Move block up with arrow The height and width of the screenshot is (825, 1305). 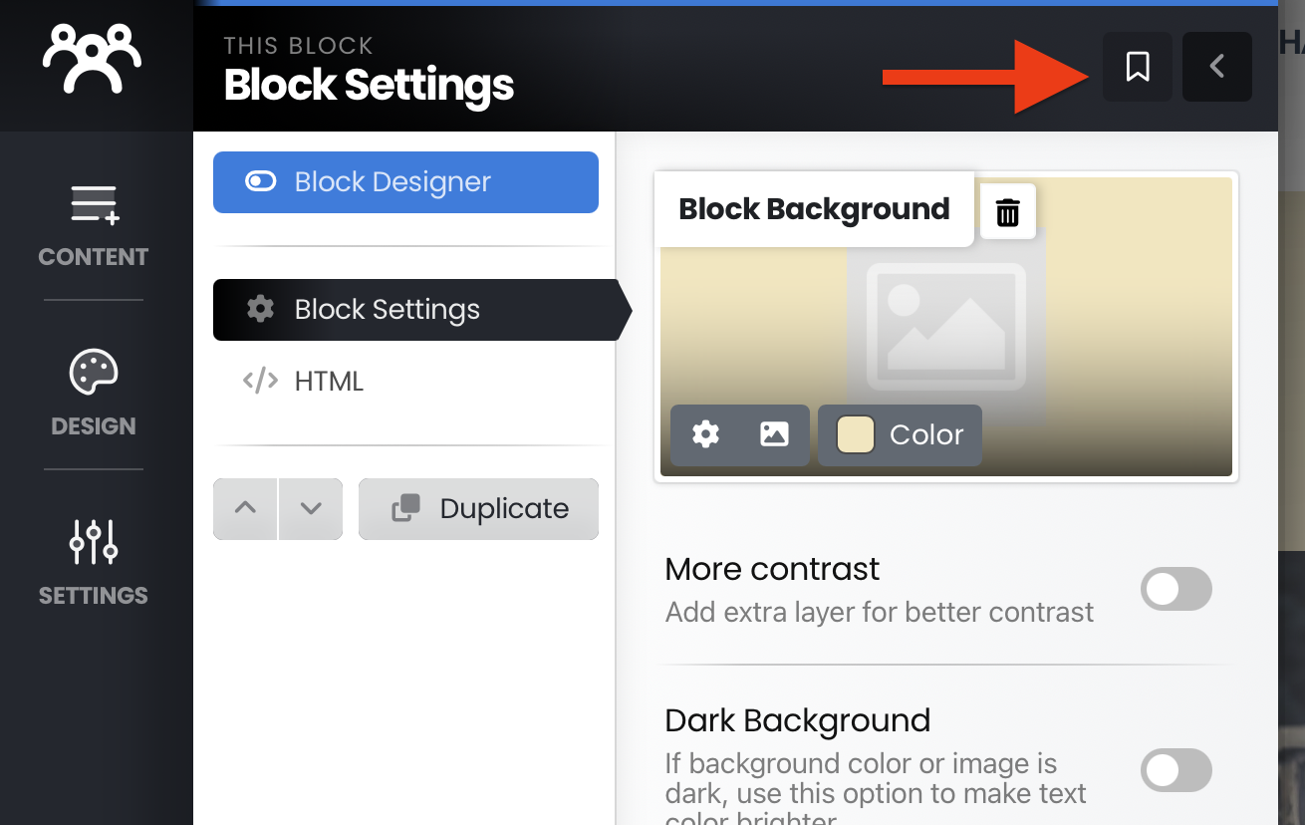click(x=245, y=509)
